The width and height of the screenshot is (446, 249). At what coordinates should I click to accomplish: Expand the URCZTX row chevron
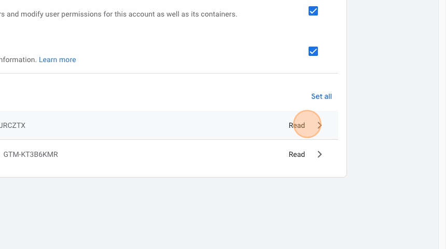(319, 125)
